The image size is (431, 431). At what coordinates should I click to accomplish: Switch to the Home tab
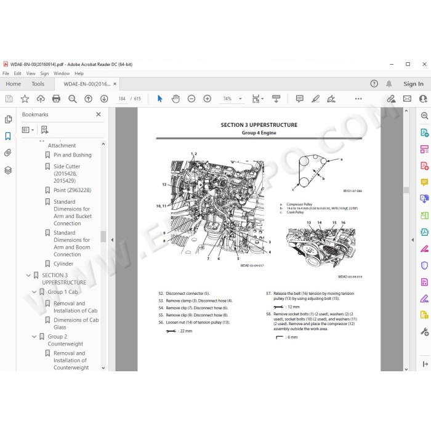(13, 84)
